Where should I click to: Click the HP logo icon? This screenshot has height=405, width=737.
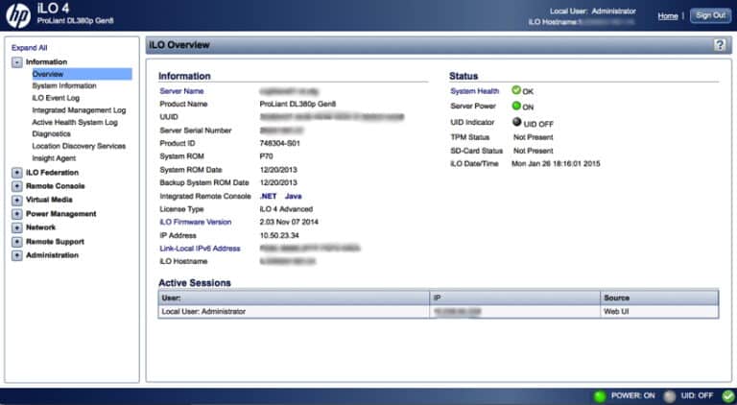click(x=18, y=15)
